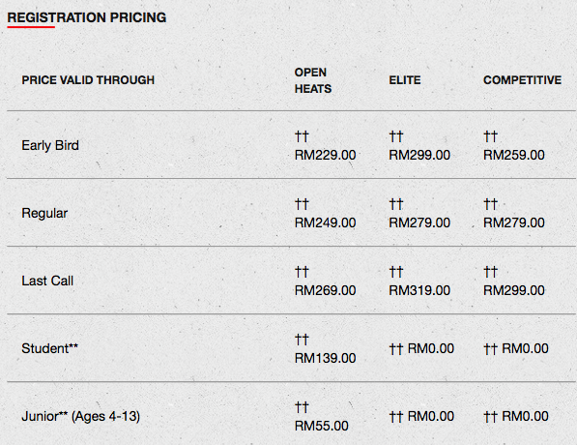The height and width of the screenshot is (445, 577).
Task: Click the Student Elite RM0.00 cell
Action: [x=421, y=348]
